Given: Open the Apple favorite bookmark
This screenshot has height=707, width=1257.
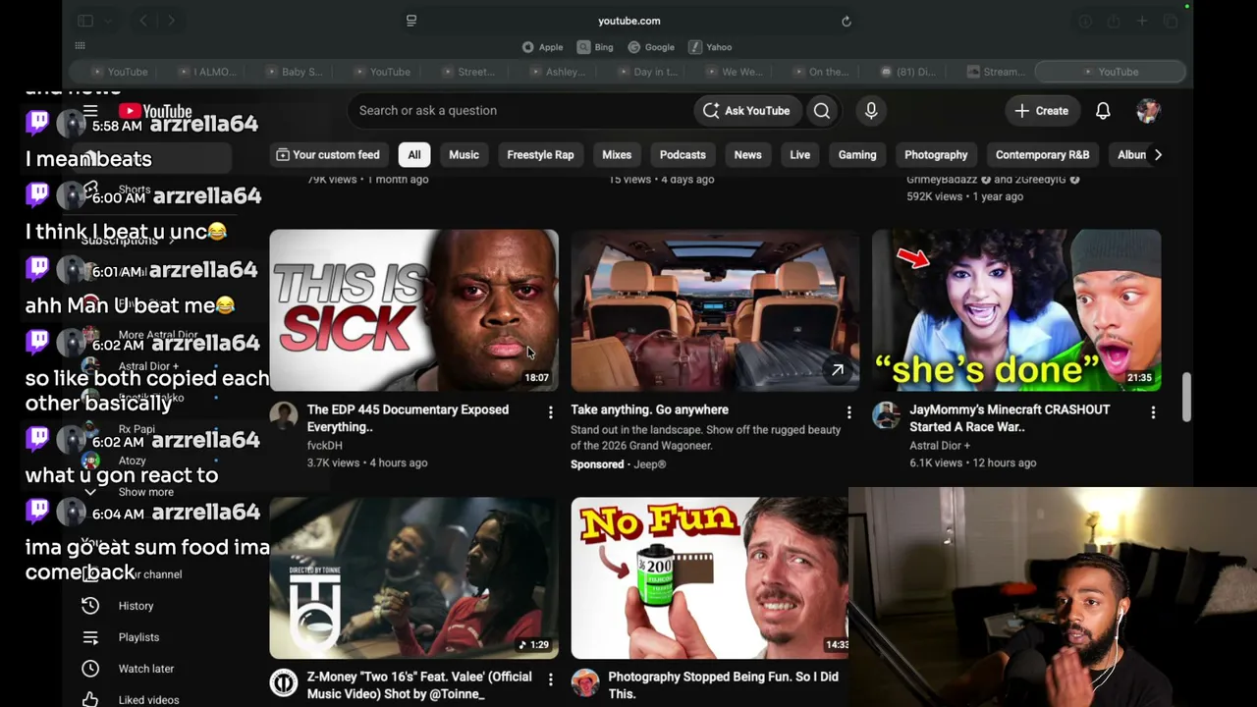Looking at the screenshot, I should (x=543, y=47).
